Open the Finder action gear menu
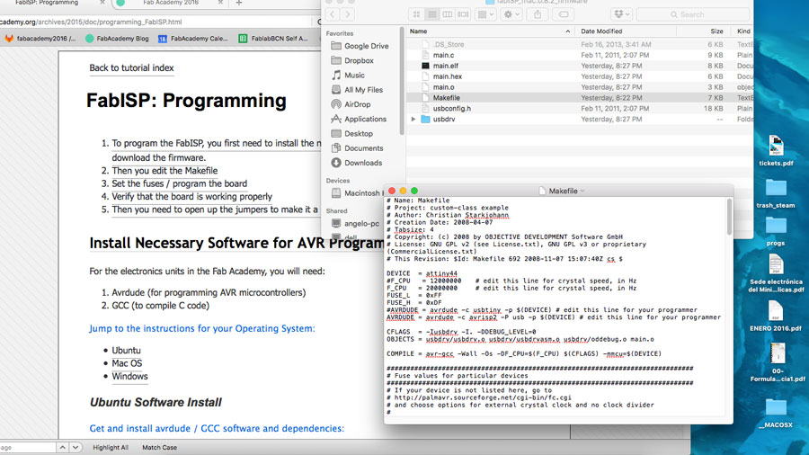Viewport: 809px width, 455px height. 511,14
